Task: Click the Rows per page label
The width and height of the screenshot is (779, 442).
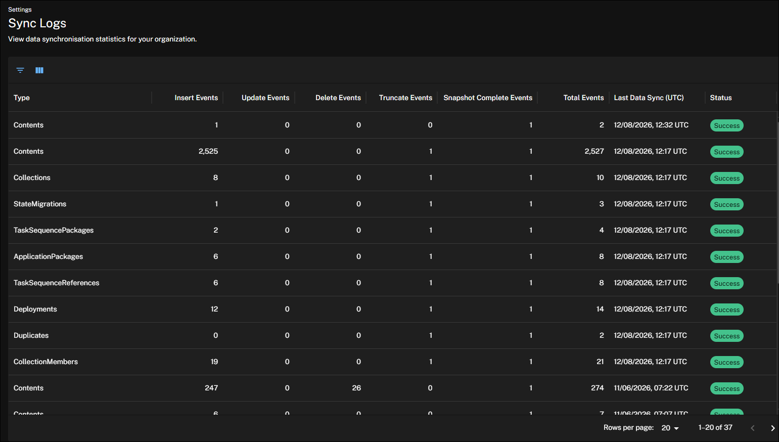Action: 628,427
